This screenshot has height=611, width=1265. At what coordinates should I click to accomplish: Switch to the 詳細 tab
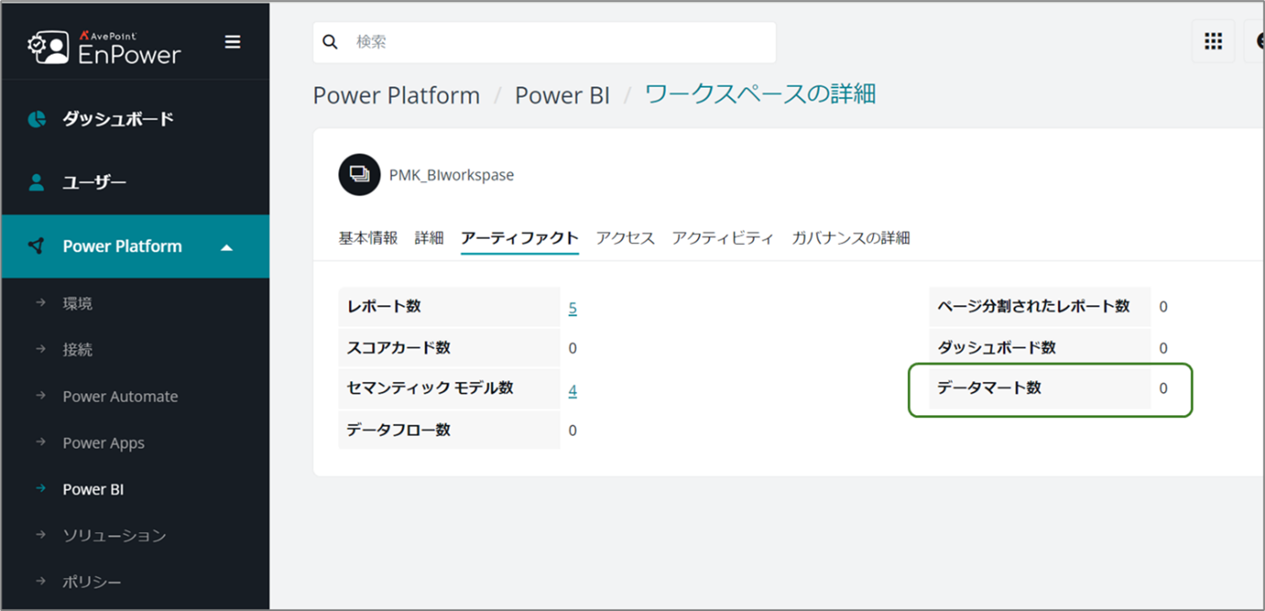tap(429, 238)
